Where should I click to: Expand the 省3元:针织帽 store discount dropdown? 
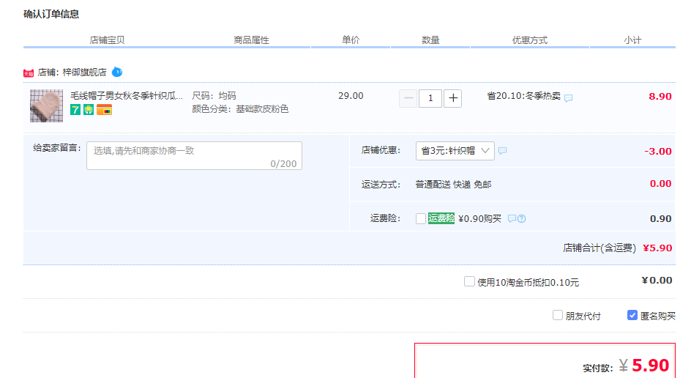click(455, 151)
